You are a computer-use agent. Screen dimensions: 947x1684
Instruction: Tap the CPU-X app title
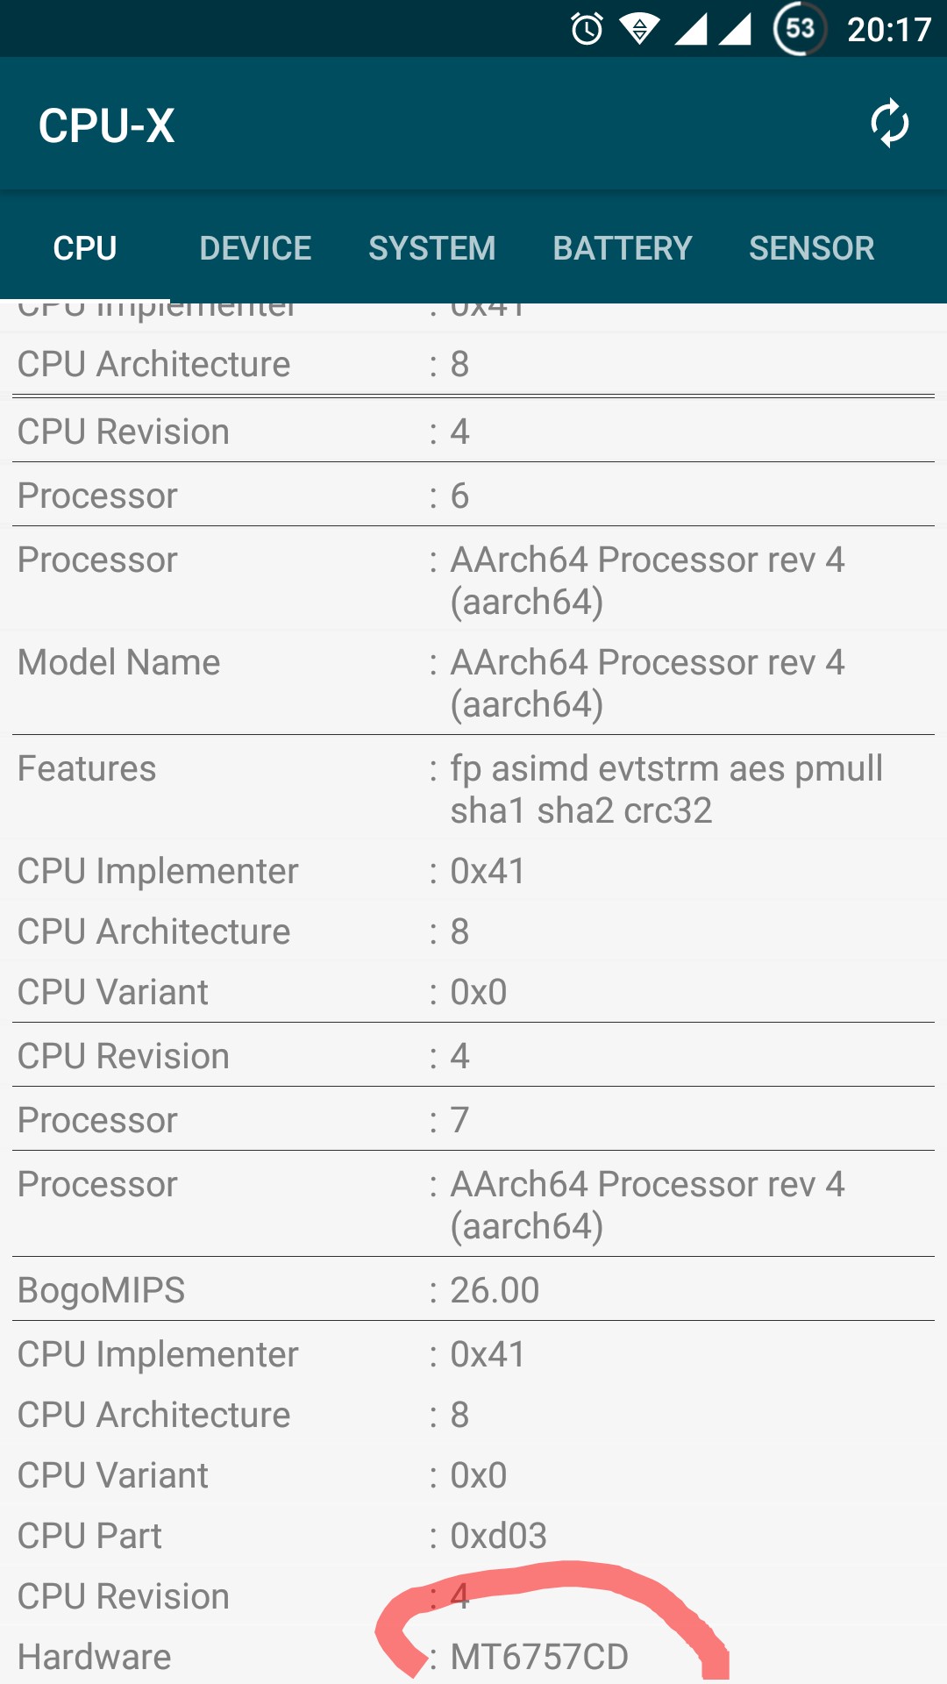click(107, 125)
